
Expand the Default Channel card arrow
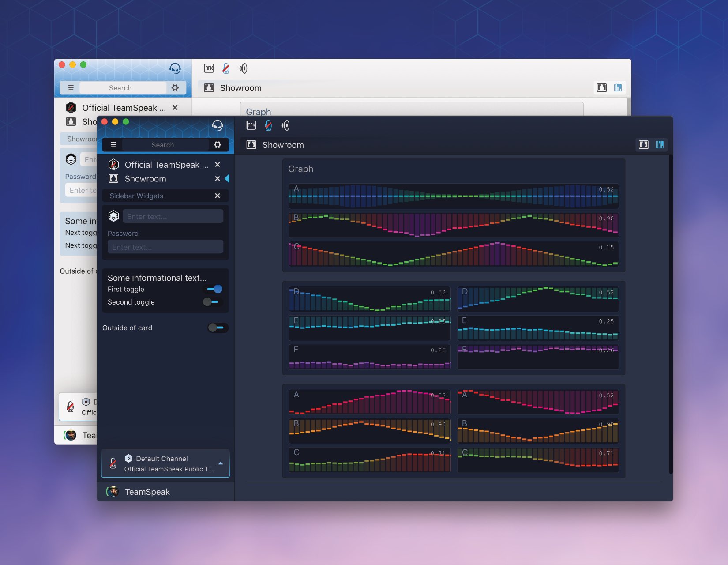point(221,463)
